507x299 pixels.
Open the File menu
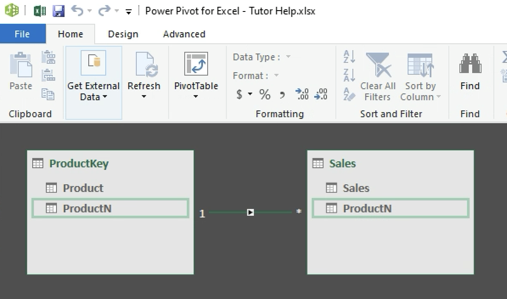tap(23, 34)
